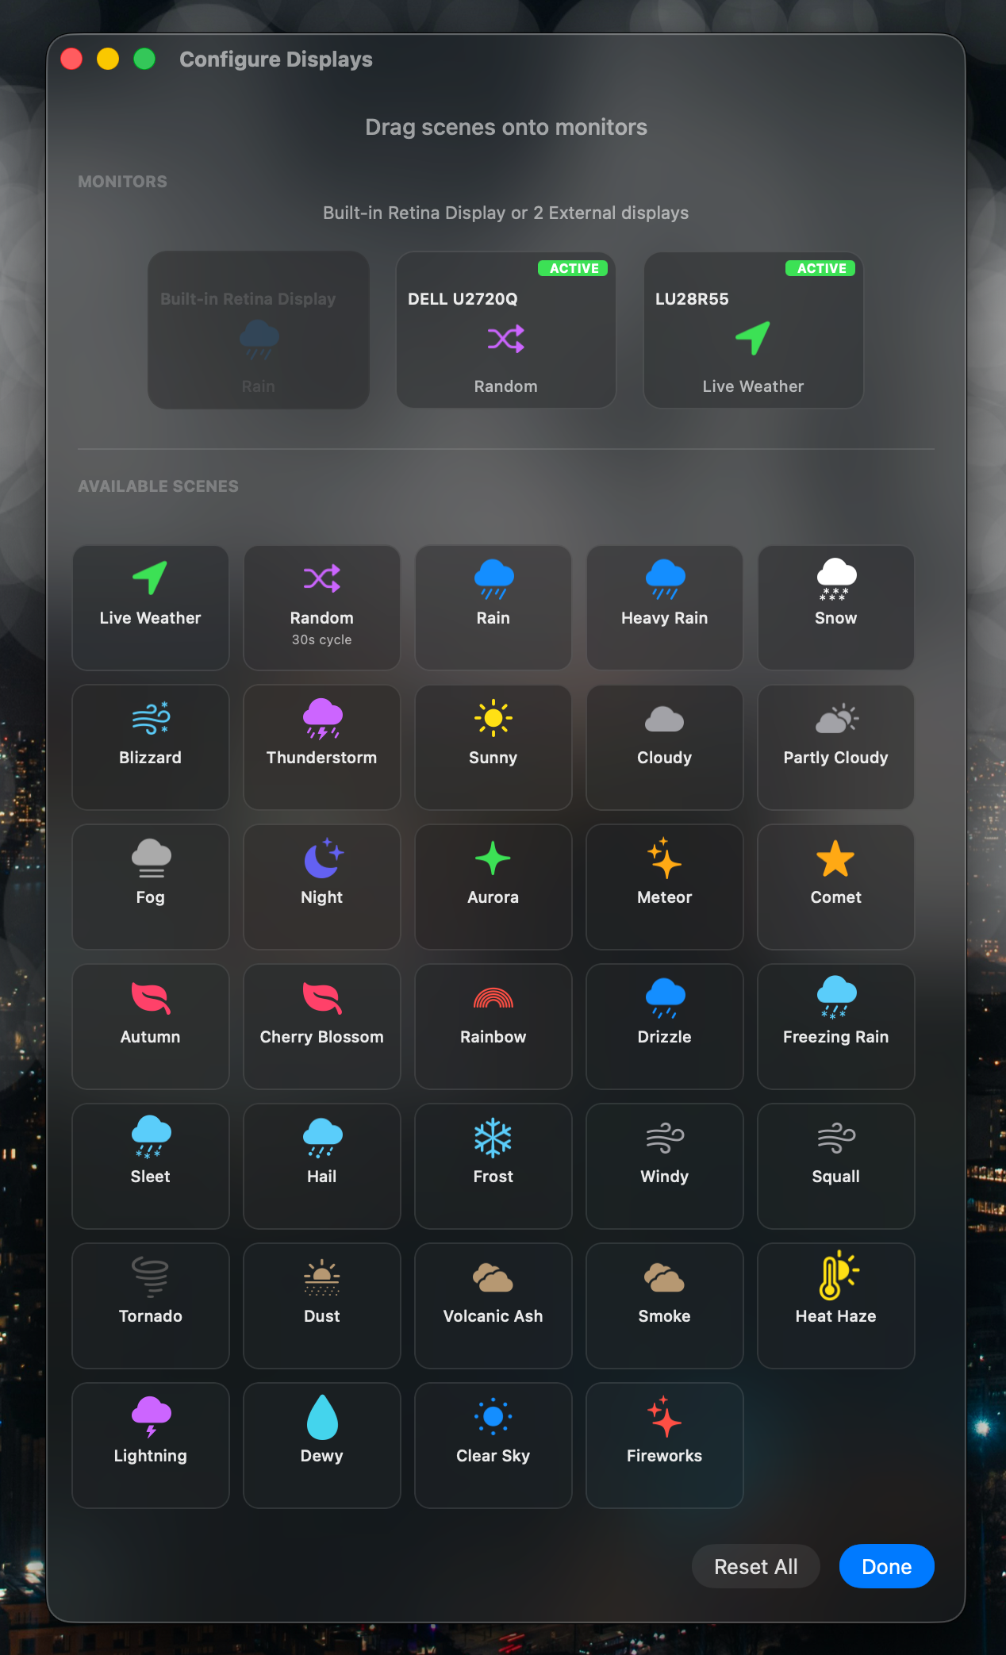Select the Meteor scene
This screenshot has height=1655, width=1006.
pyautogui.click(x=665, y=887)
